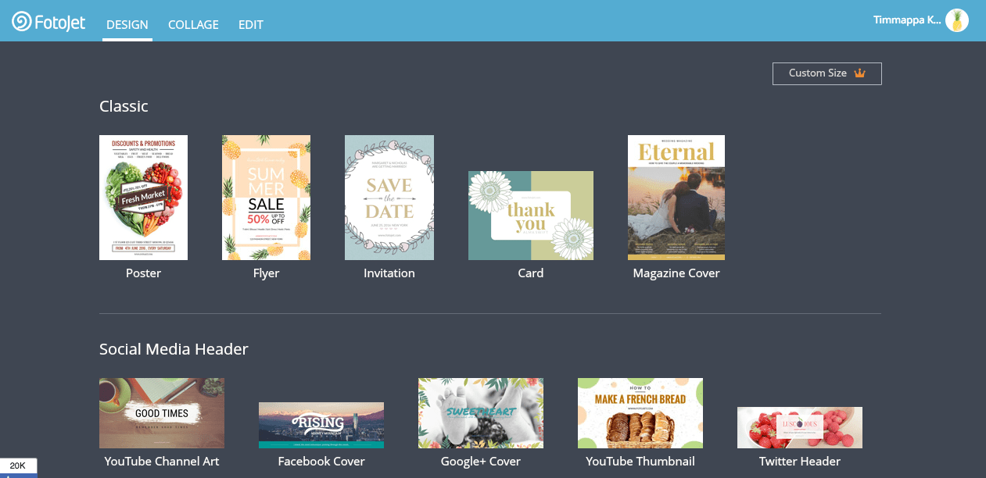Click the pineapple user avatar
986x478 pixels.
[x=956, y=21]
